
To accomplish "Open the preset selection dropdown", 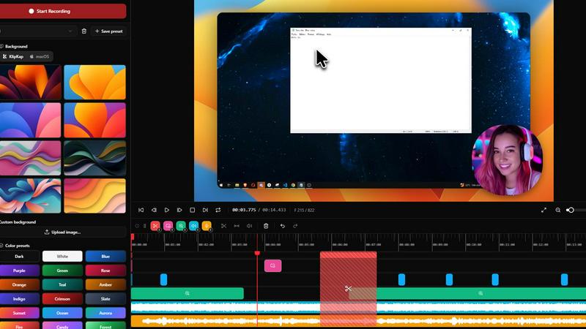I will (37, 31).
